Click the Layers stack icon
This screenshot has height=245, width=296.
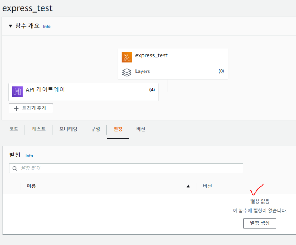(x=127, y=72)
